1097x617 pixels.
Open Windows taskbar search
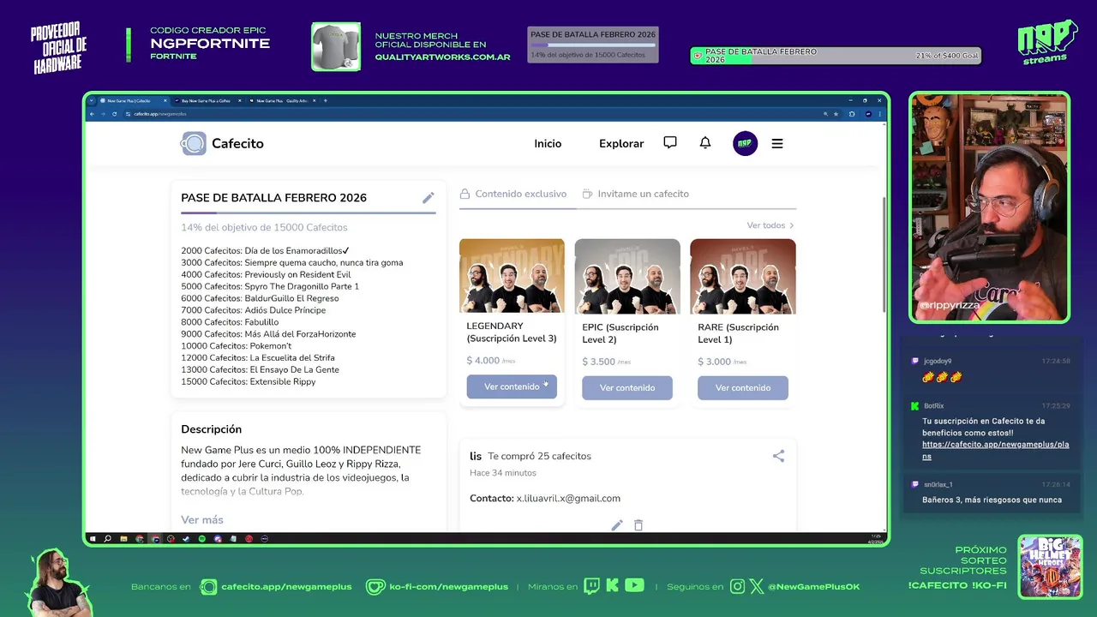point(107,539)
